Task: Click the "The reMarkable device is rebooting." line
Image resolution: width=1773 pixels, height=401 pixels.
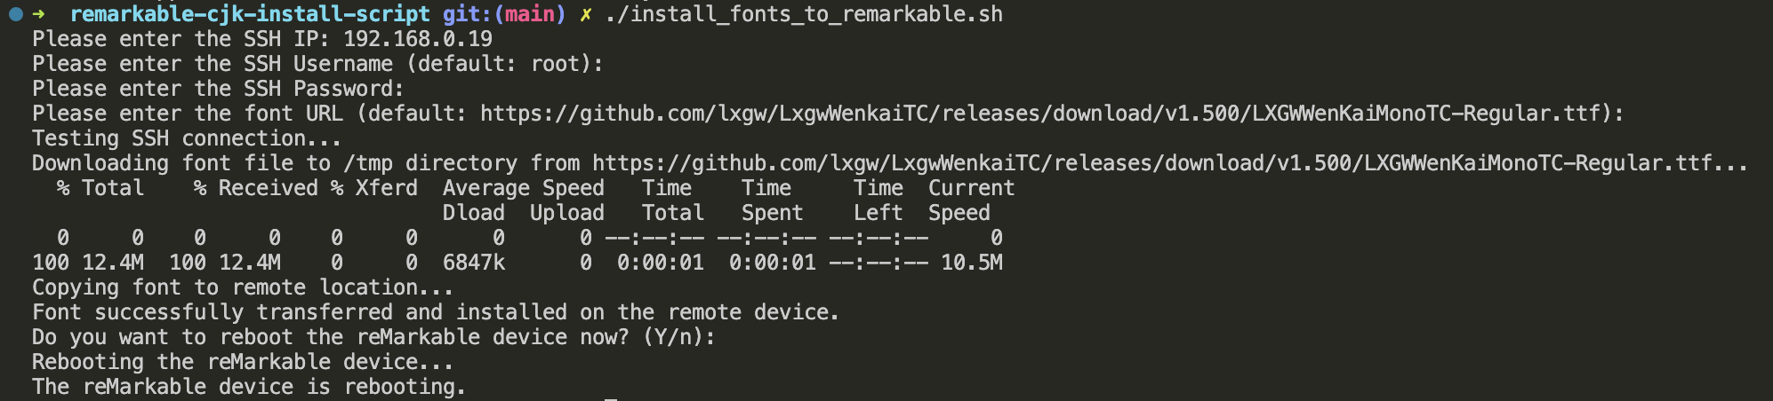Action: pos(249,387)
